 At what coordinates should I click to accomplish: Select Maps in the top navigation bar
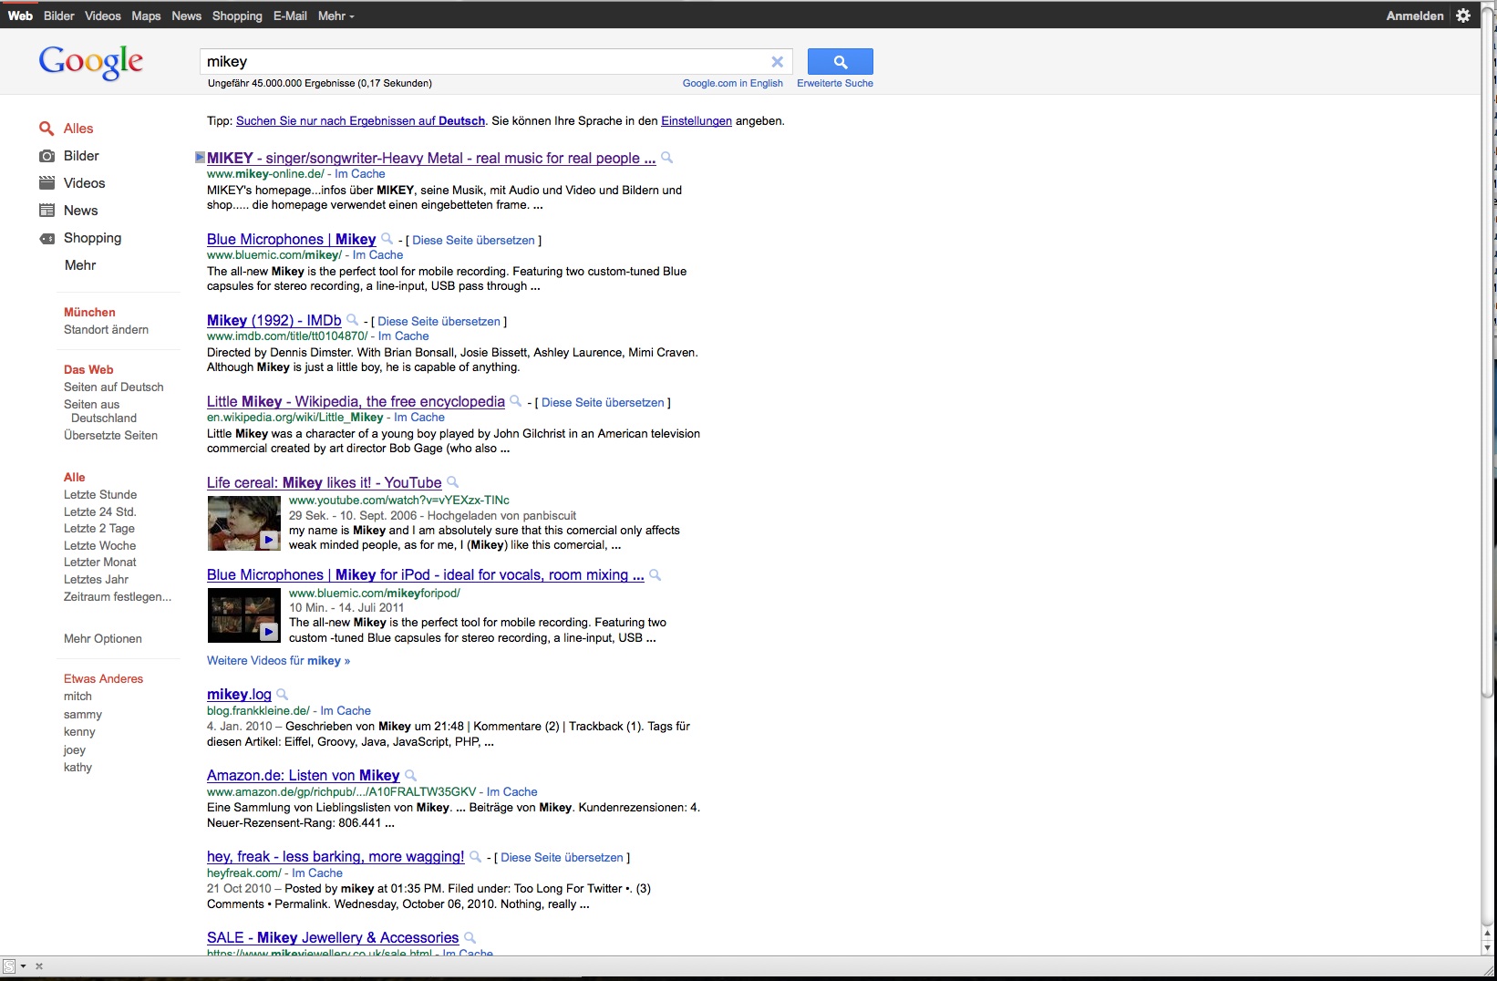pyautogui.click(x=146, y=15)
